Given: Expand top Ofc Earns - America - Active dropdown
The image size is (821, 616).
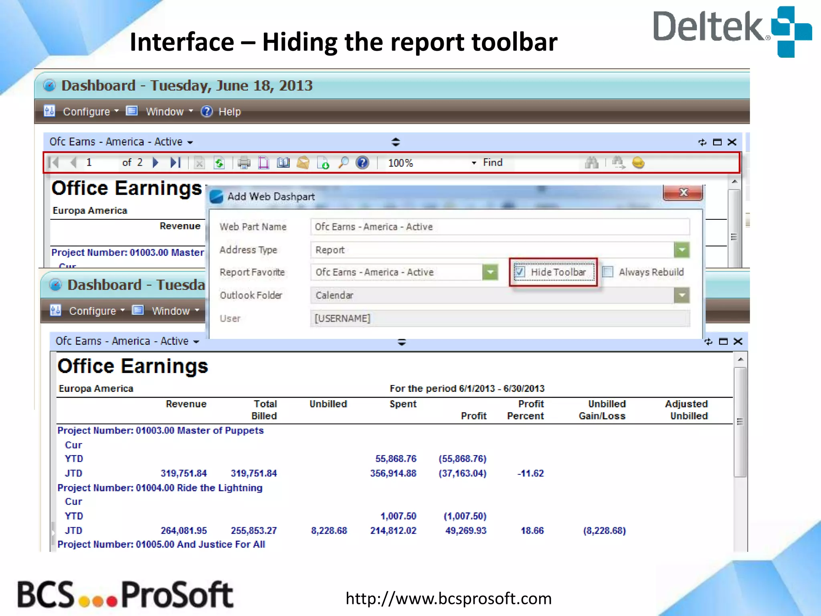Looking at the screenshot, I should (x=190, y=142).
